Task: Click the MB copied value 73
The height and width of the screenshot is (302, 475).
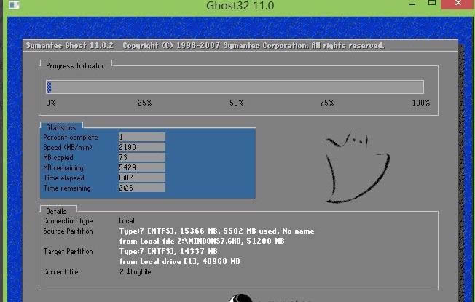Action: pyautogui.click(x=142, y=157)
